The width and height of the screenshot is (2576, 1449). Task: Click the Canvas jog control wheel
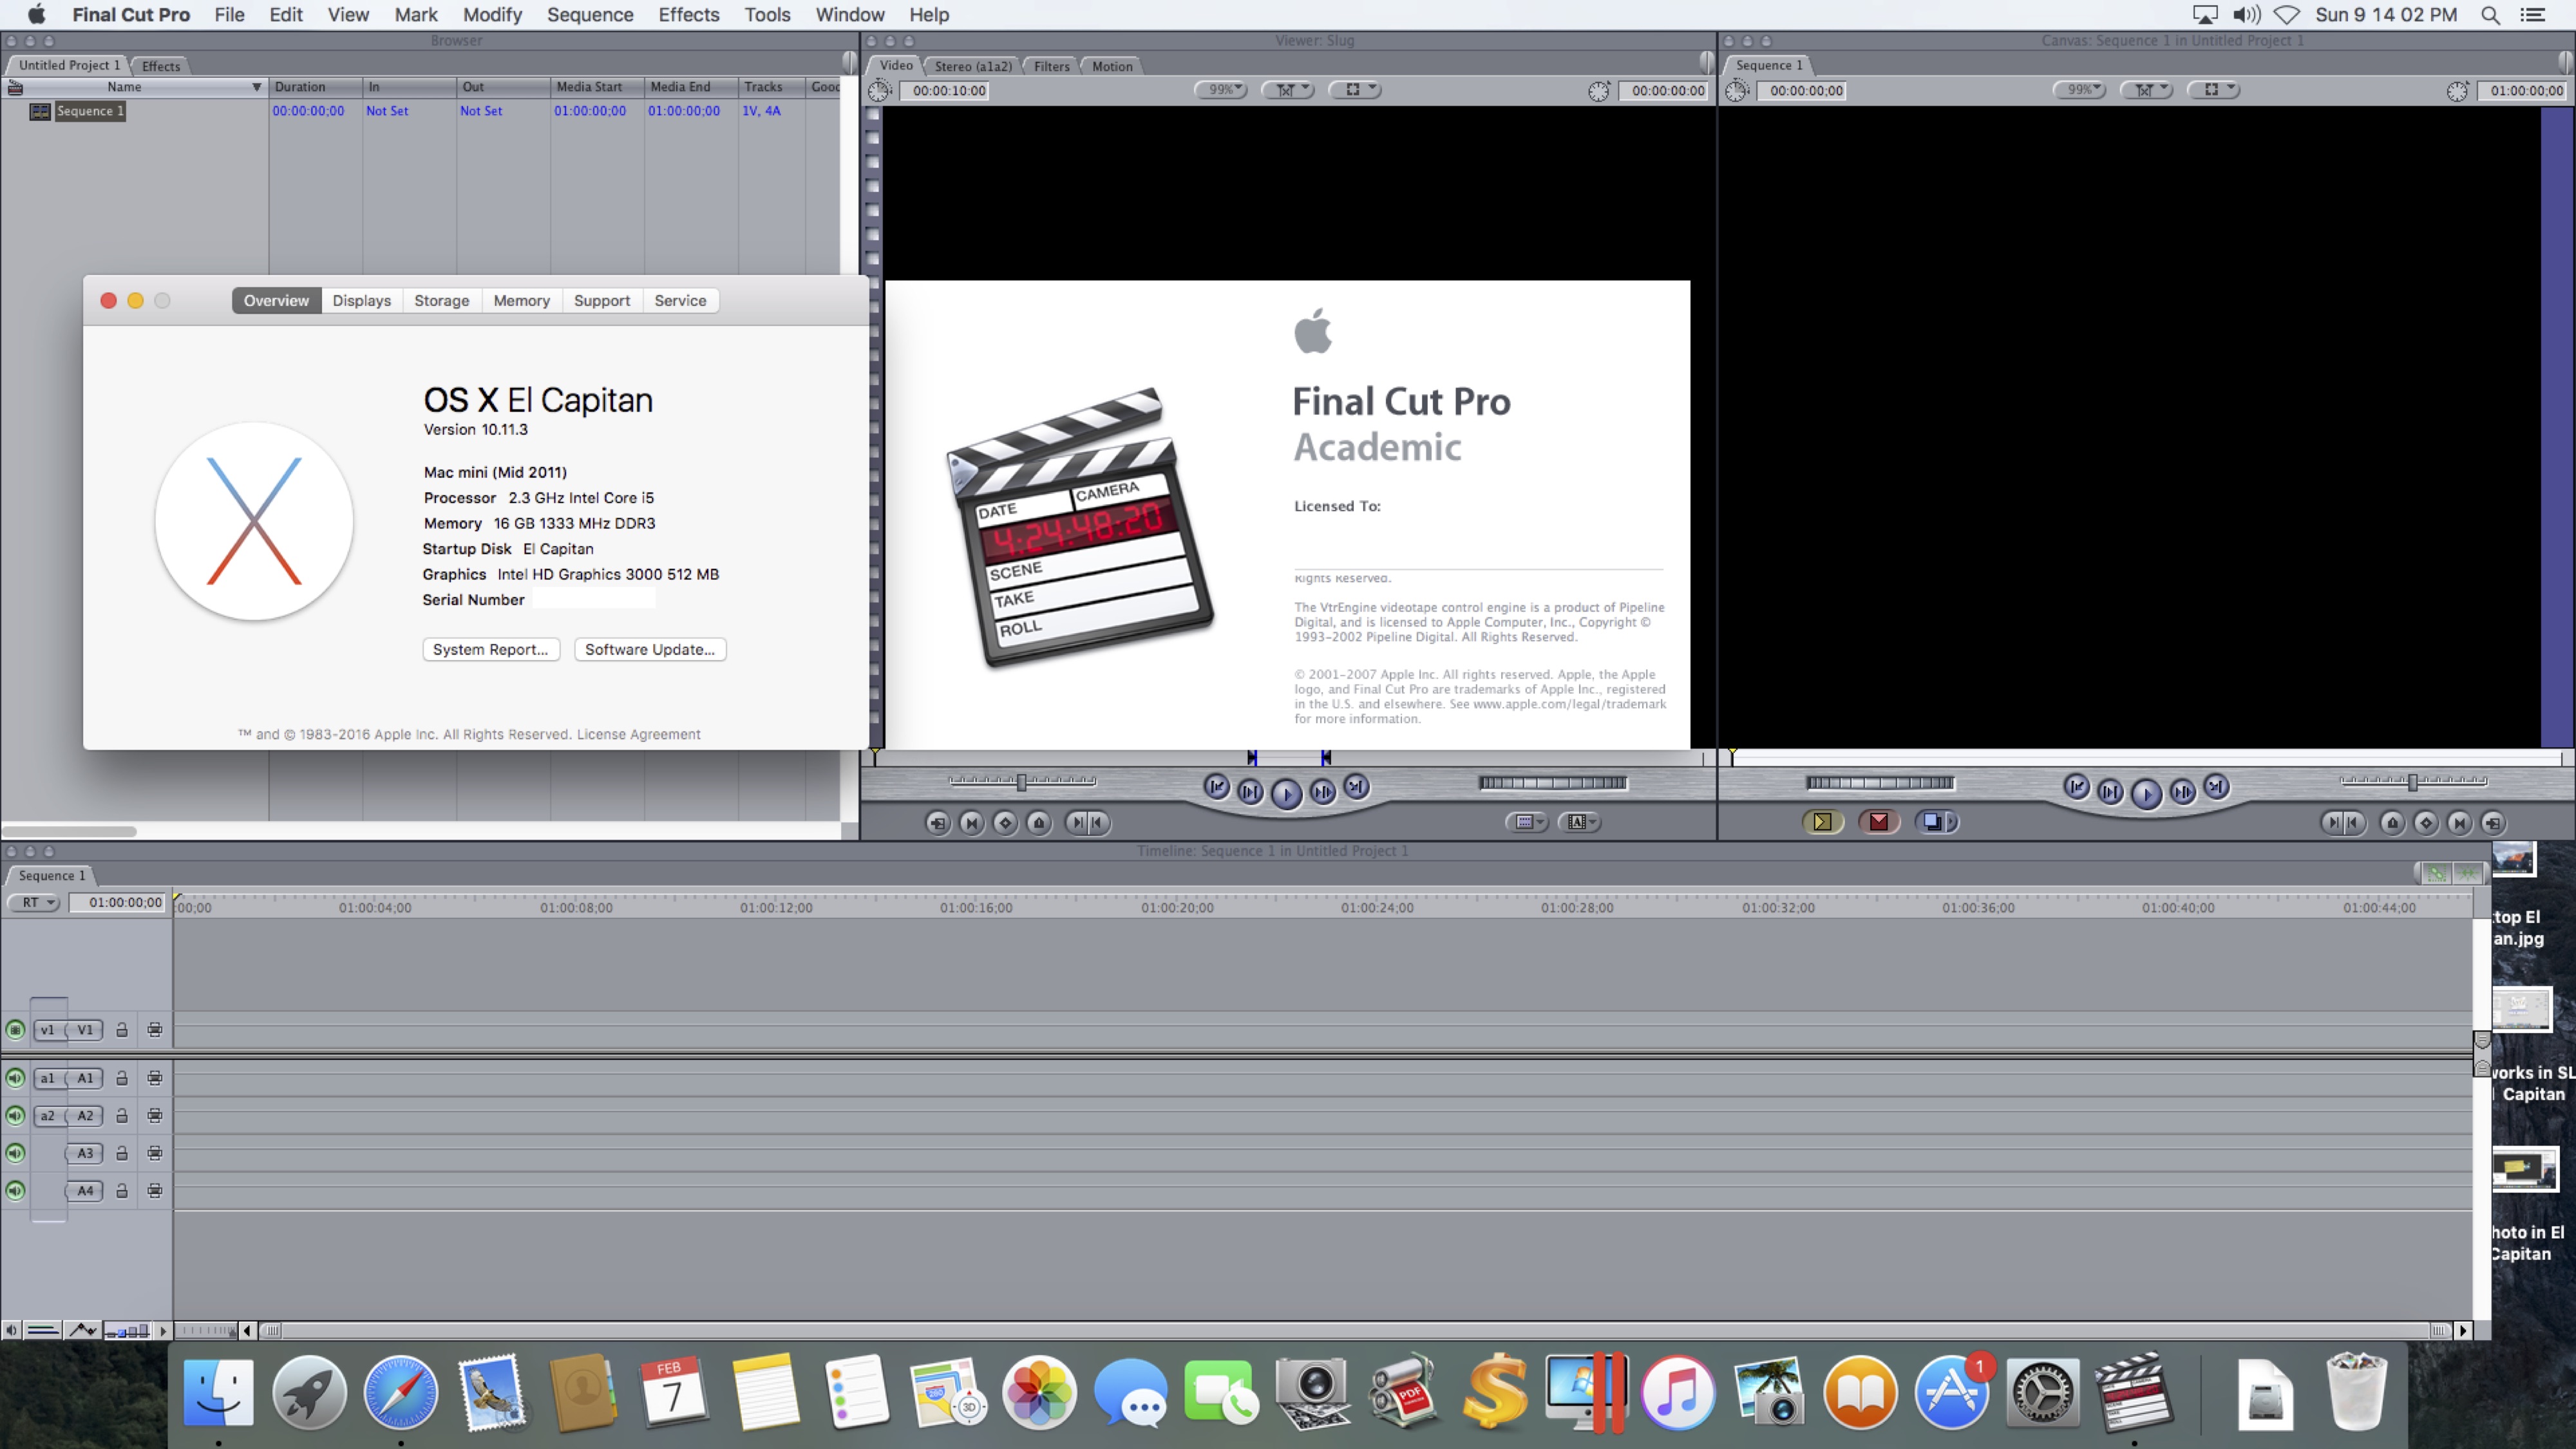pyautogui.click(x=1880, y=782)
